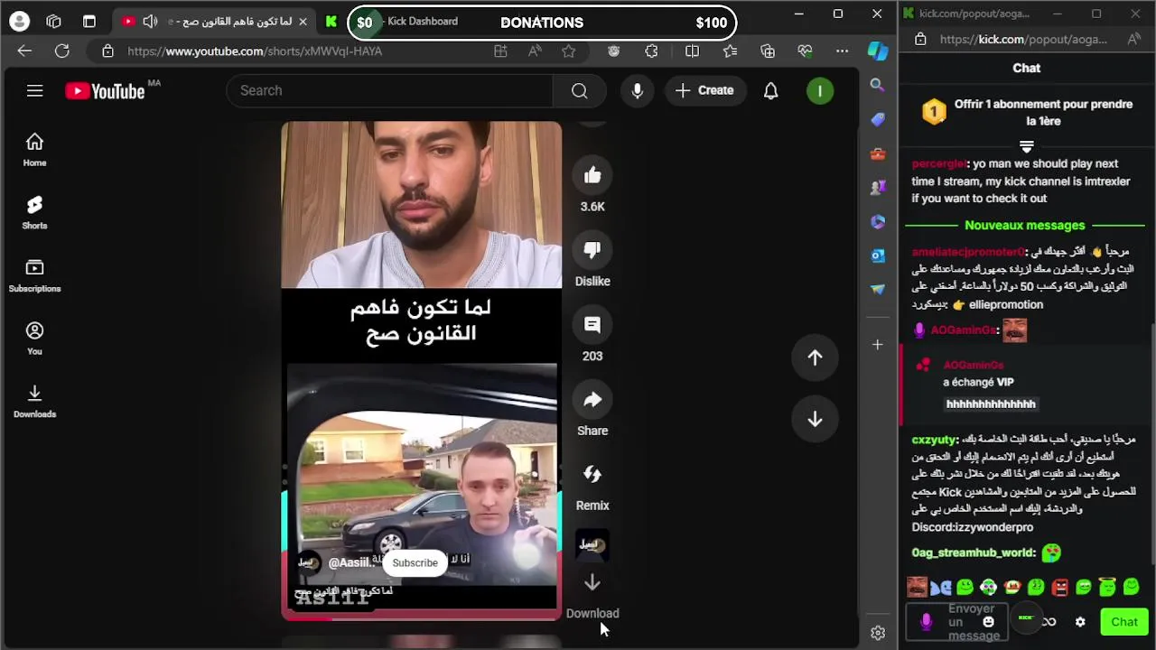
Task: Run search with the magnifier button
Action: click(580, 90)
